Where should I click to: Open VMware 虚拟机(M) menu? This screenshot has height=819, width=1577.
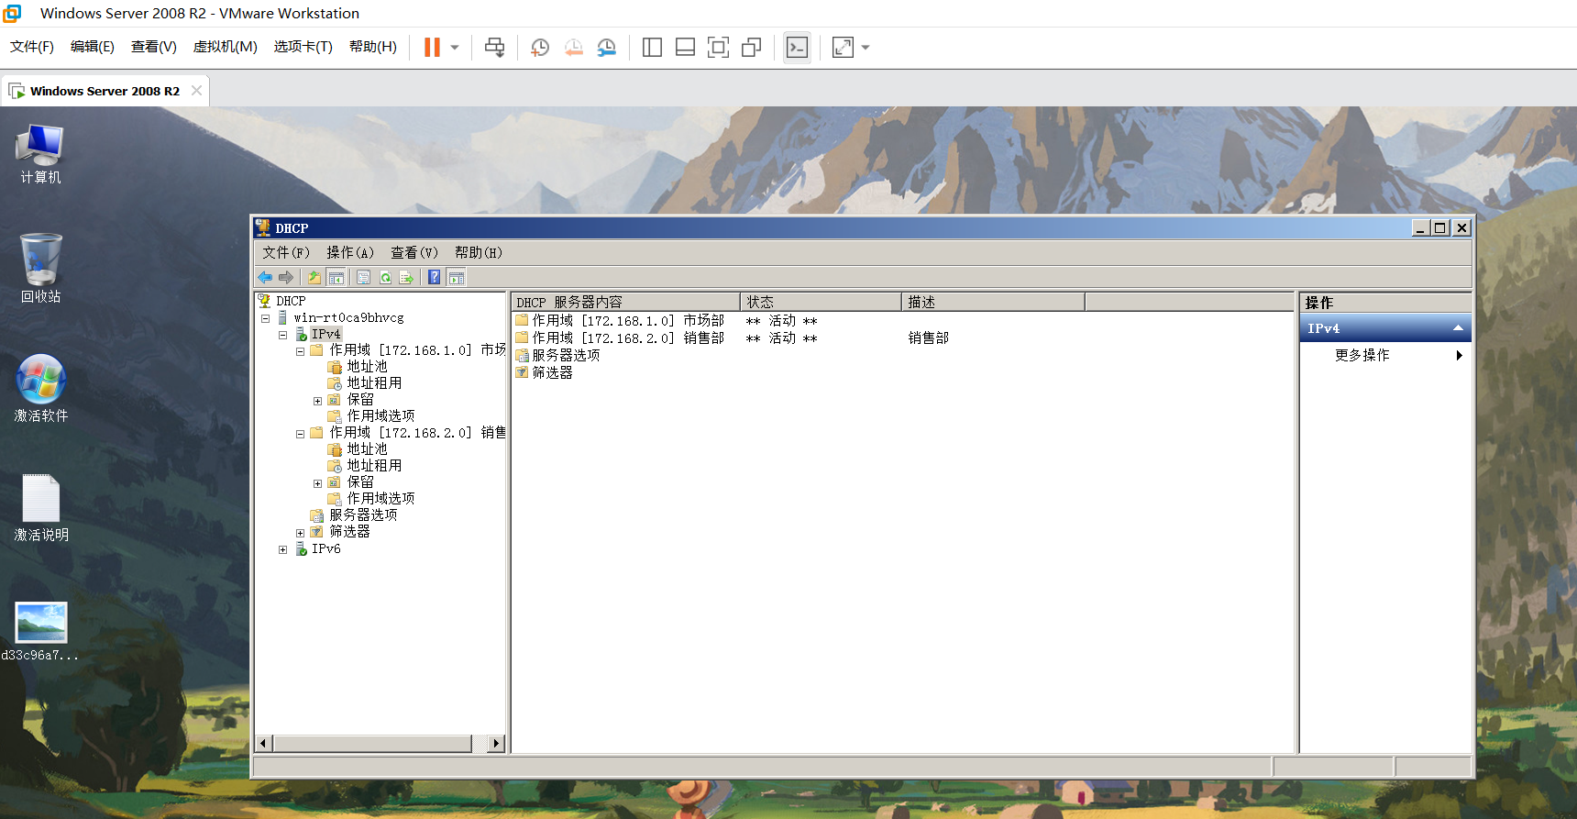(x=225, y=47)
